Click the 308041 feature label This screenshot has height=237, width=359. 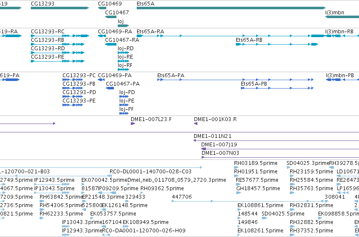[335, 197]
